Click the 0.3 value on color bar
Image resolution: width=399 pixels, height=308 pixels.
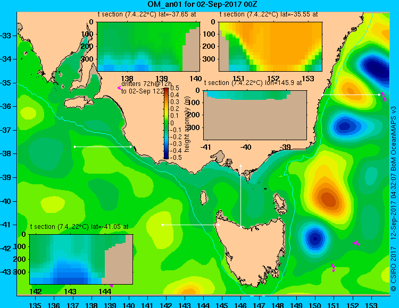coord(175,102)
